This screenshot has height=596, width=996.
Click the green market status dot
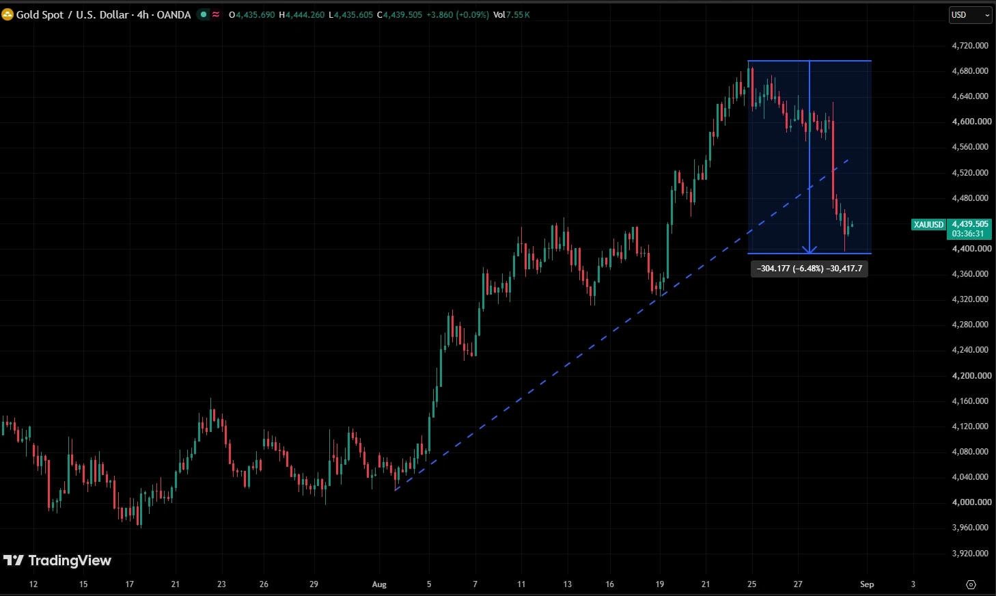[x=204, y=14]
